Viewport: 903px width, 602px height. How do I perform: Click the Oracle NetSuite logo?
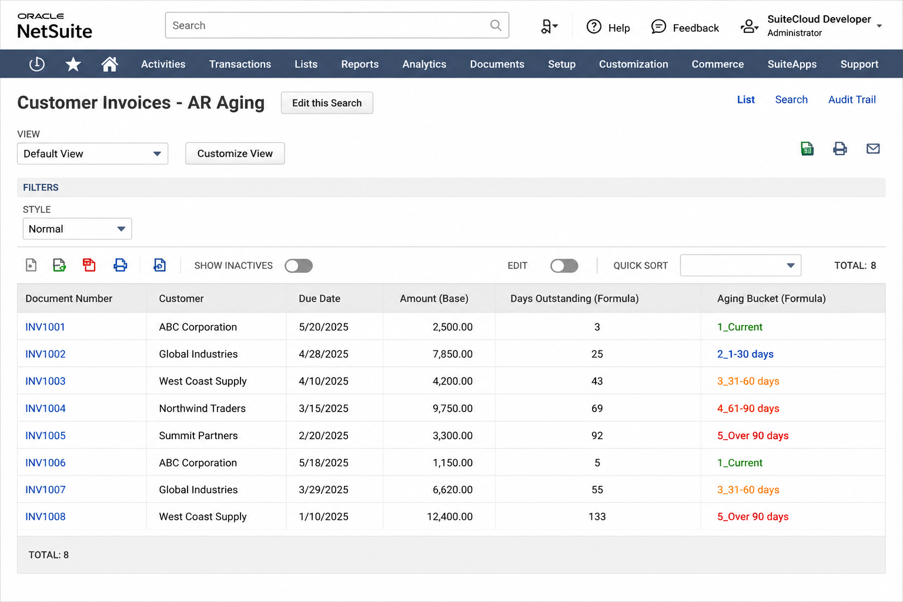pos(55,25)
